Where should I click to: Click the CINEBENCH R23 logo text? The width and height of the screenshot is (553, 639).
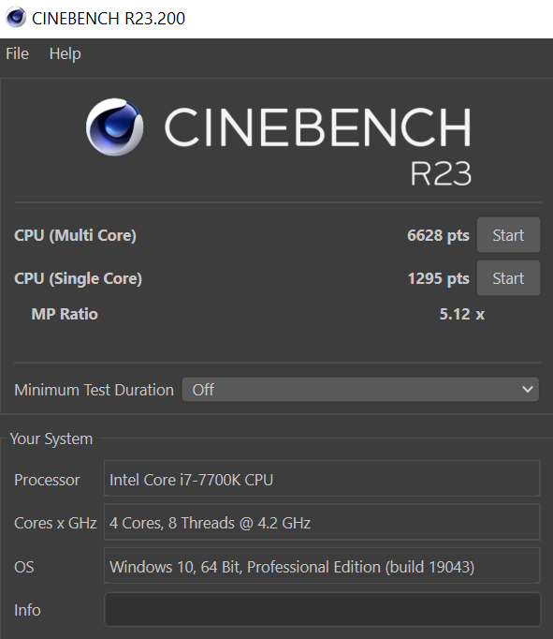pos(318,146)
